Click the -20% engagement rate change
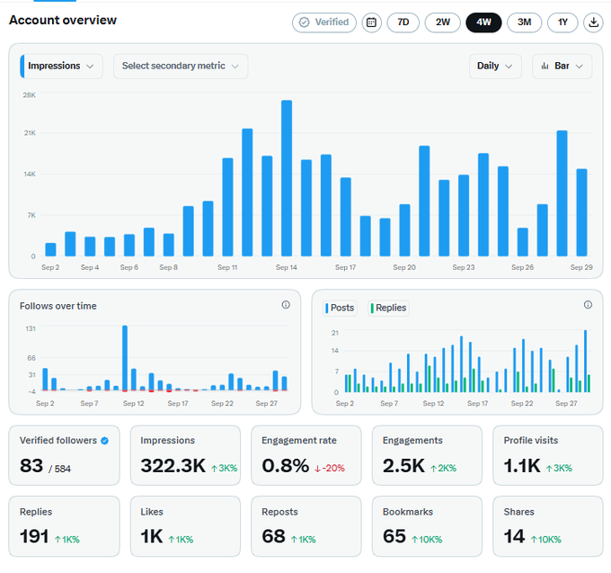 (x=330, y=468)
